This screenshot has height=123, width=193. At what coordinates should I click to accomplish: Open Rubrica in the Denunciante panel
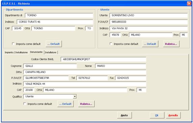click(86, 104)
